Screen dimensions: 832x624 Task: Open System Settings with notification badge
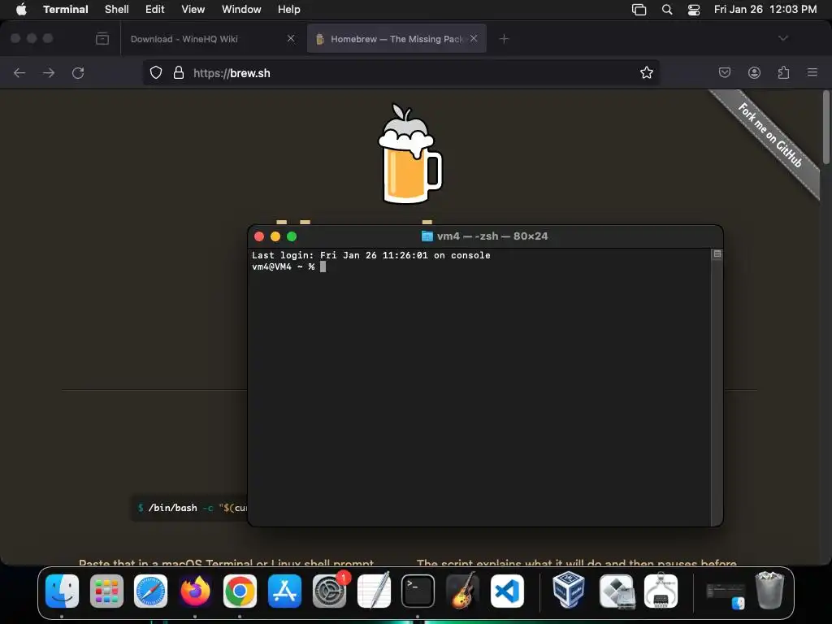(x=330, y=591)
